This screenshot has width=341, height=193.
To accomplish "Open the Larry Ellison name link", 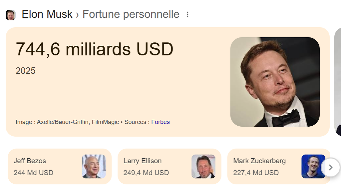I will (x=142, y=161).
